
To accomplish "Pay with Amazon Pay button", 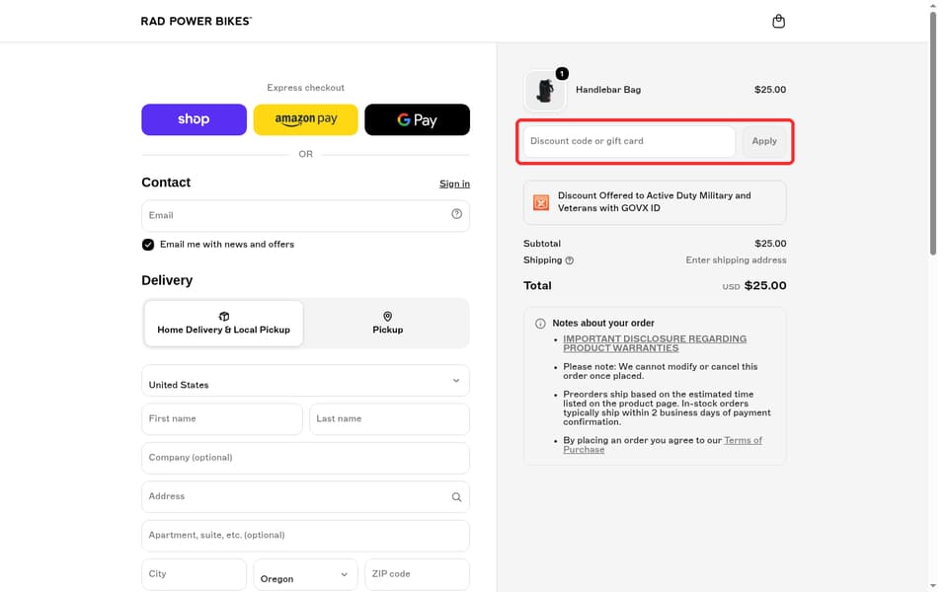I will click(x=305, y=119).
